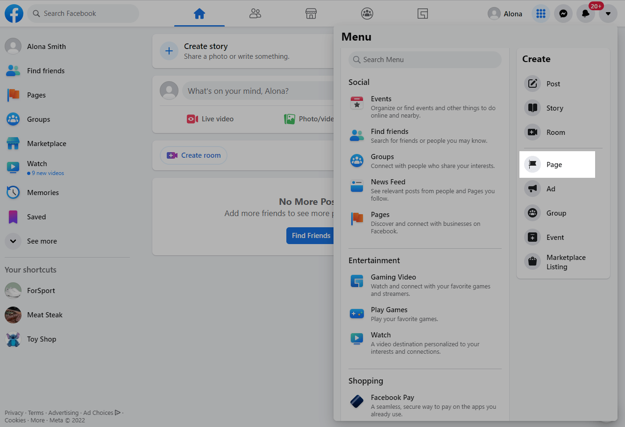The image size is (625, 427).
Task: Expand See more in left sidebar
Action: pos(42,241)
